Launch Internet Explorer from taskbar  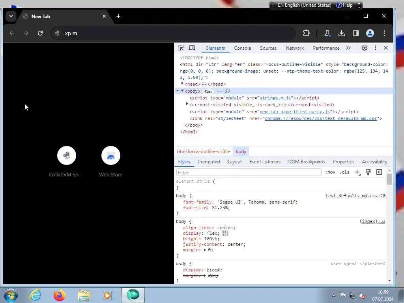pos(35,295)
